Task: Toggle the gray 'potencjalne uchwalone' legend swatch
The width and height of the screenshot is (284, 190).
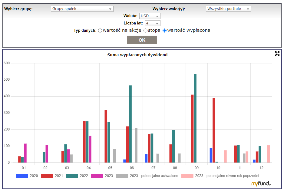Action: [x=122, y=176]
